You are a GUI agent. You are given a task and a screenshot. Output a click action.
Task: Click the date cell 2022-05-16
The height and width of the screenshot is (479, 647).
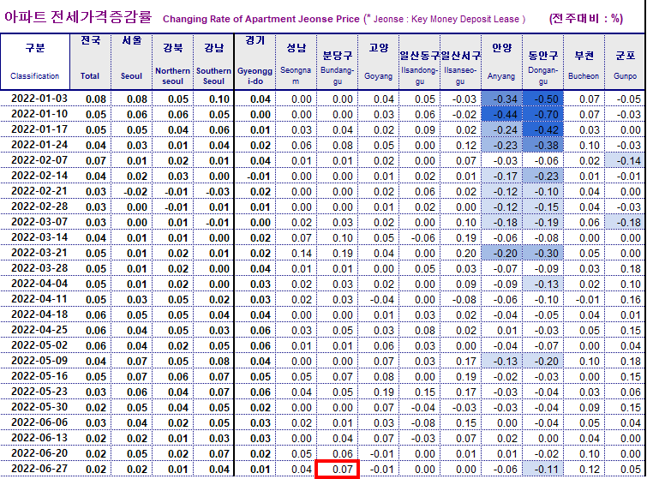point(39,376)
